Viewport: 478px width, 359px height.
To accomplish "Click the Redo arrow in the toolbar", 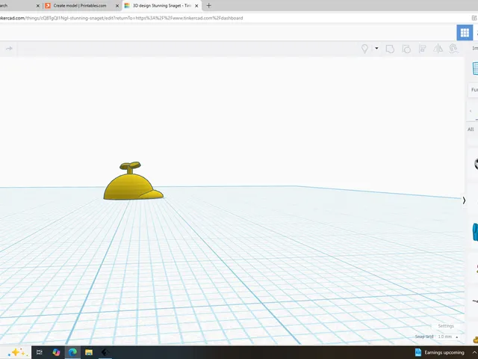I will tap(9, 48).
